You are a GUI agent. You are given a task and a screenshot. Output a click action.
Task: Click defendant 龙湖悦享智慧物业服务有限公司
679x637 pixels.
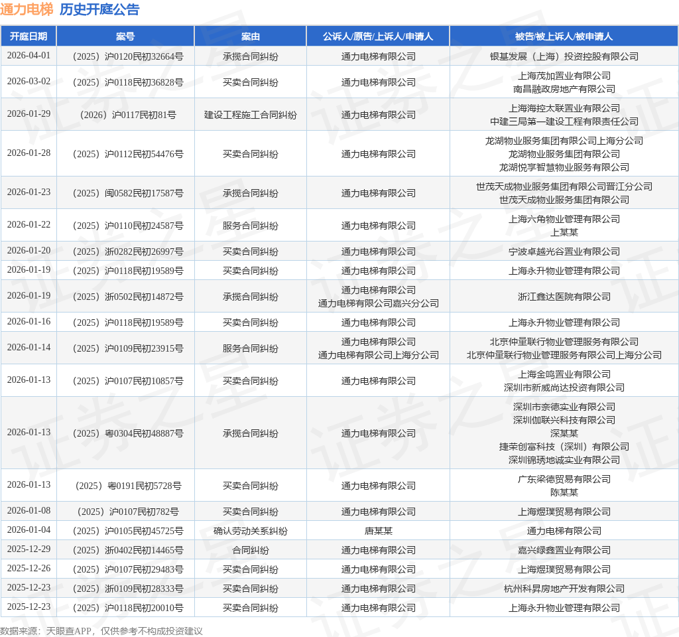click(x=564, y=167)
